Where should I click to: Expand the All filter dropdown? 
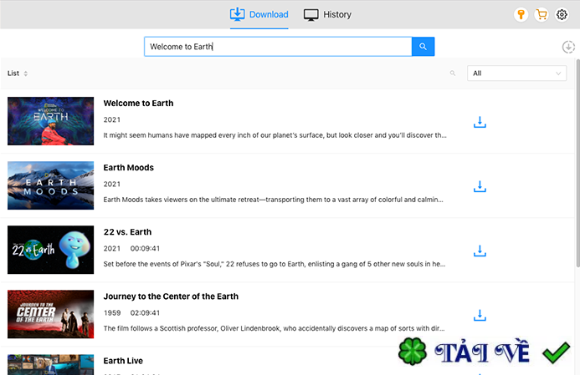[x=516, y=73]
